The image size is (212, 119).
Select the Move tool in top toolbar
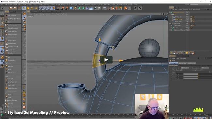click(24, 8)
